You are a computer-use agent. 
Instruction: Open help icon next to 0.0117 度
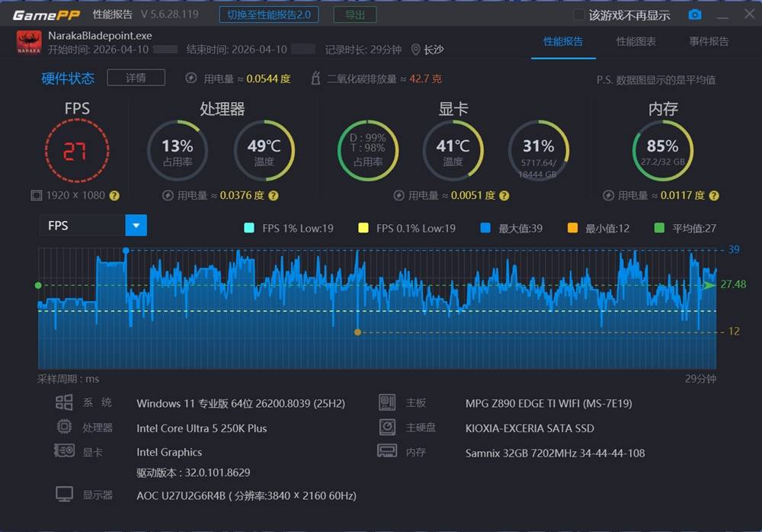[x=714, y=195]
